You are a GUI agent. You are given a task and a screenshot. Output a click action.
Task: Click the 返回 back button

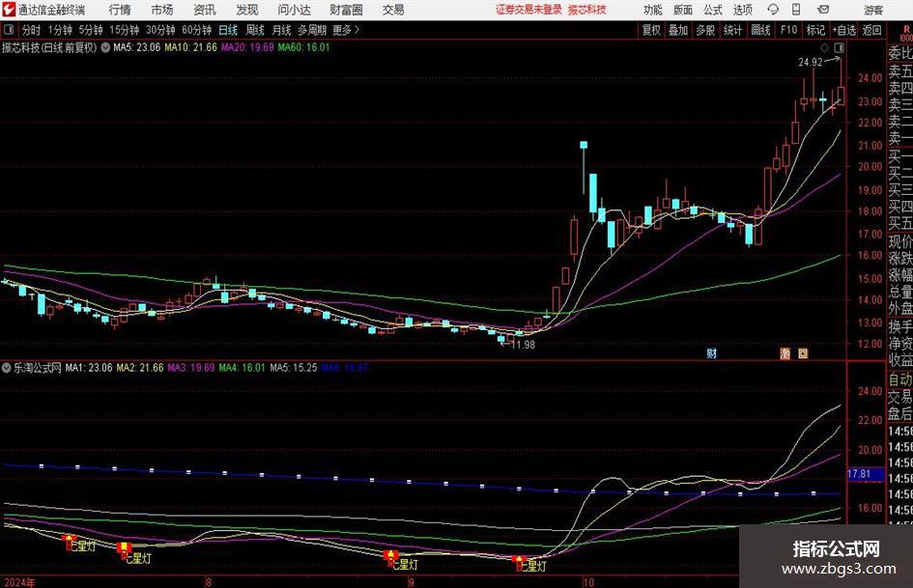pos(871,30)
